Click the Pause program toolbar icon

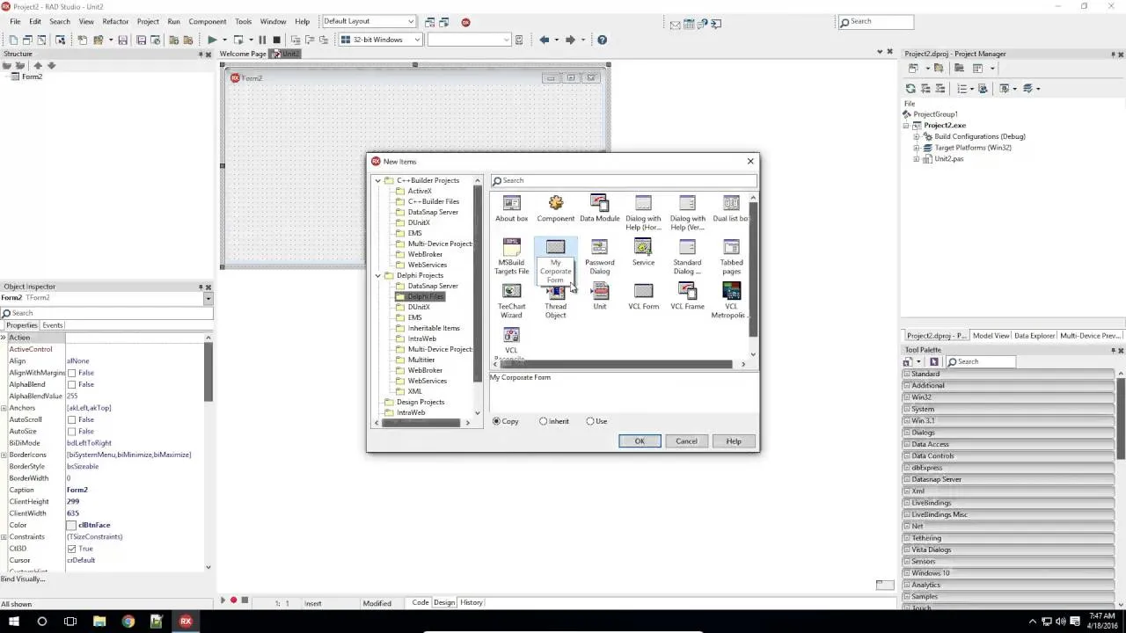260,40
